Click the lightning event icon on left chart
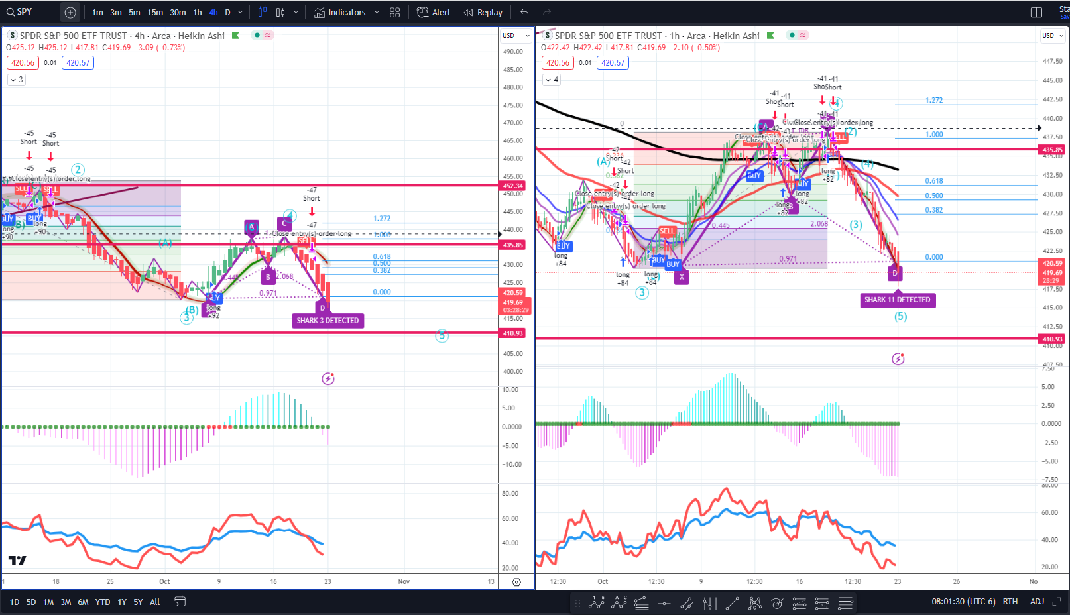Image resolution: width=1070 pixels, height=615 pixels. [328, 378]
